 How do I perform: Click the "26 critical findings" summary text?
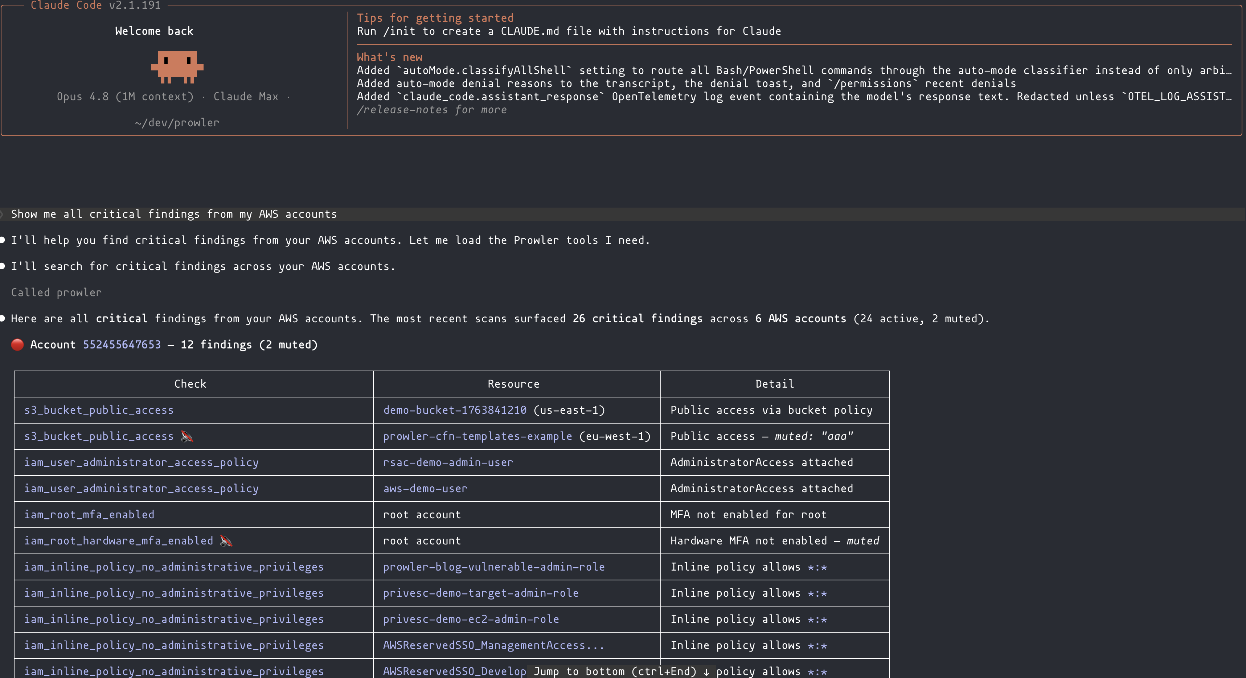click(x=637, y=318)
